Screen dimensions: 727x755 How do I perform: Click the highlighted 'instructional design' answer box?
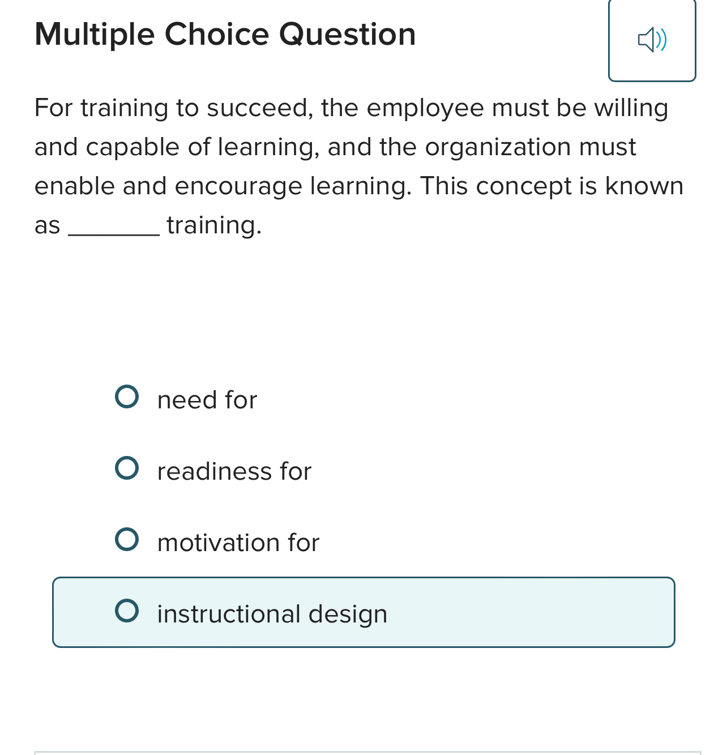tap(363, 612)
